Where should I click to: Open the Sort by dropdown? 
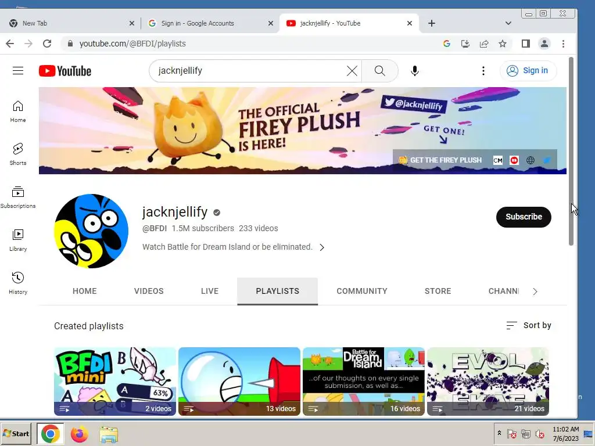pyautogui.click(x=529, y=325)
